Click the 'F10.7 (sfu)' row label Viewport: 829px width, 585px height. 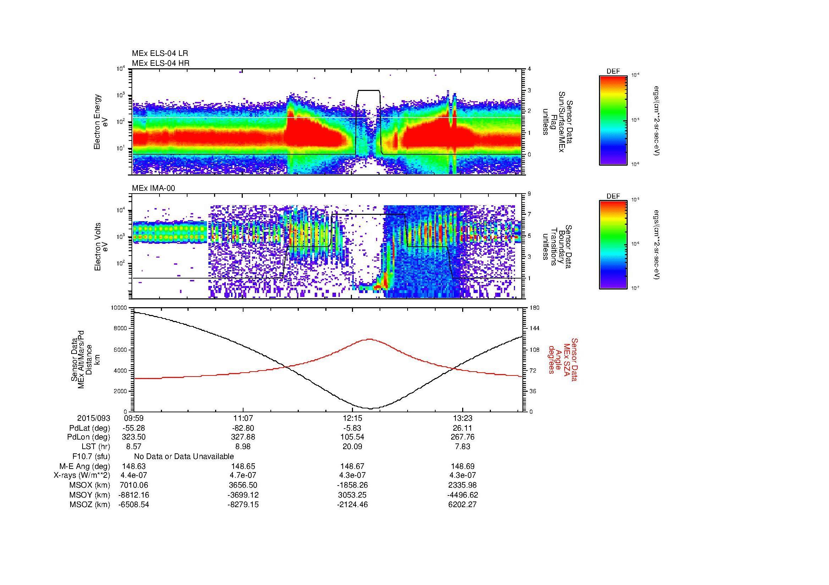coord(91,456)
